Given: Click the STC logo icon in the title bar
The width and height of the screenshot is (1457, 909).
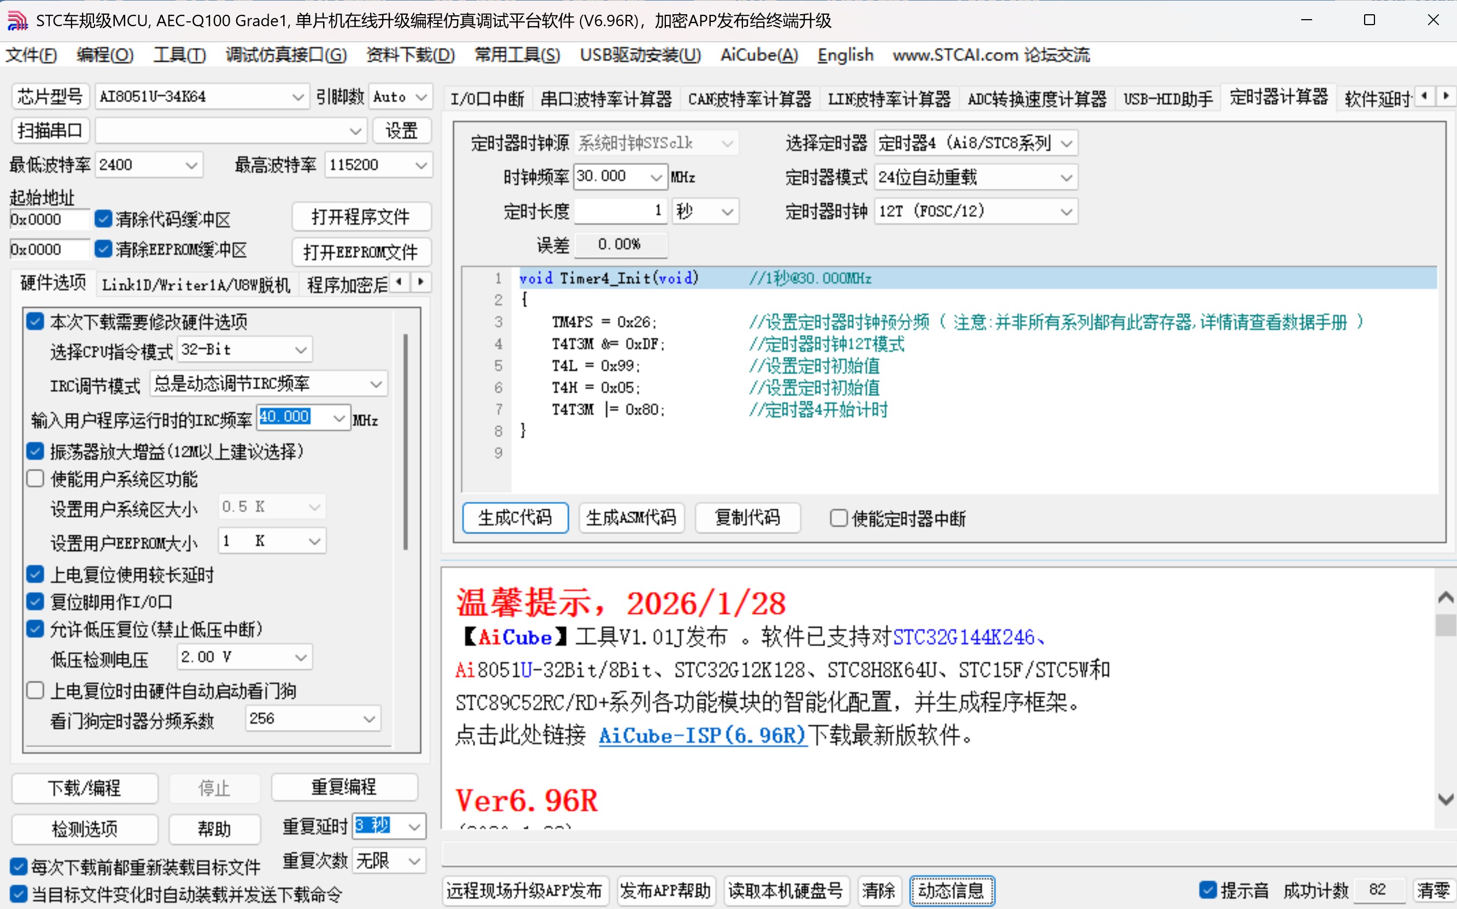Looking at the screenshot, I should click(17, 20).
